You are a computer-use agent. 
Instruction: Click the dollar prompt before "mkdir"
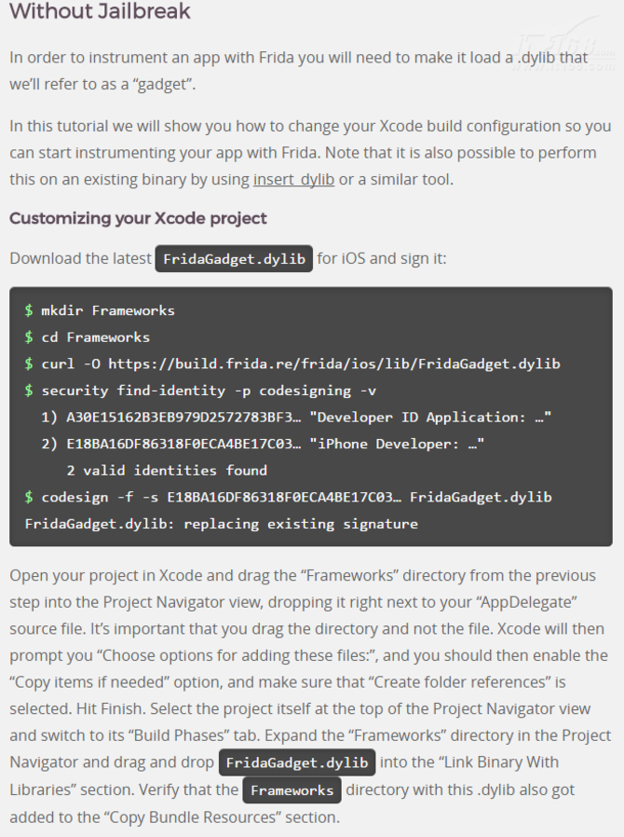29,310
